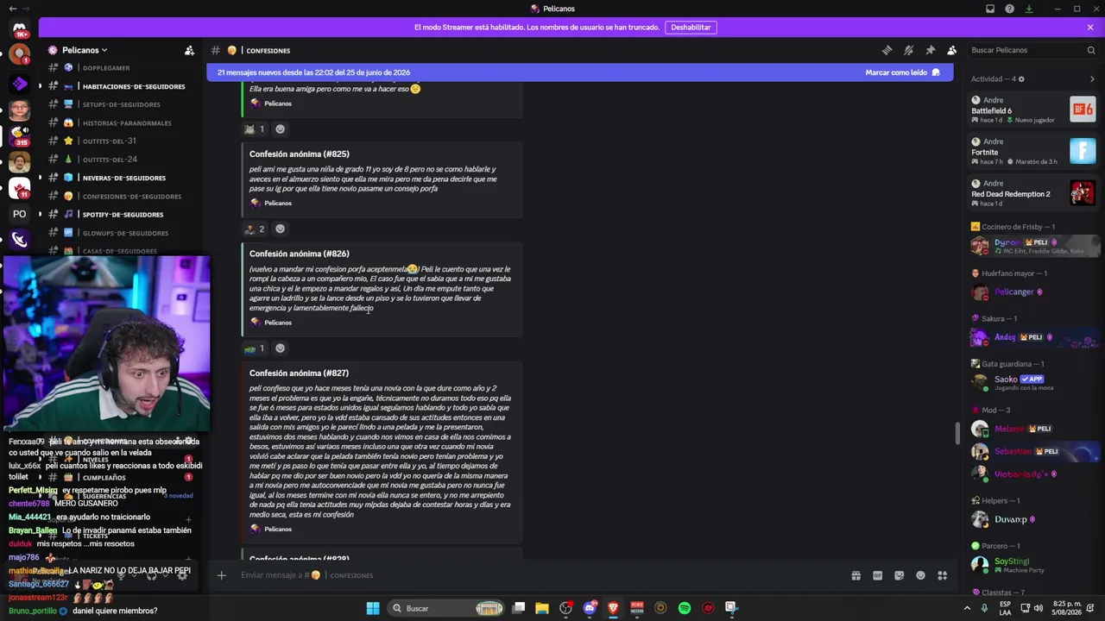
Task: Select member SoyStingi in member list
Action: [x=1032, y=565]
